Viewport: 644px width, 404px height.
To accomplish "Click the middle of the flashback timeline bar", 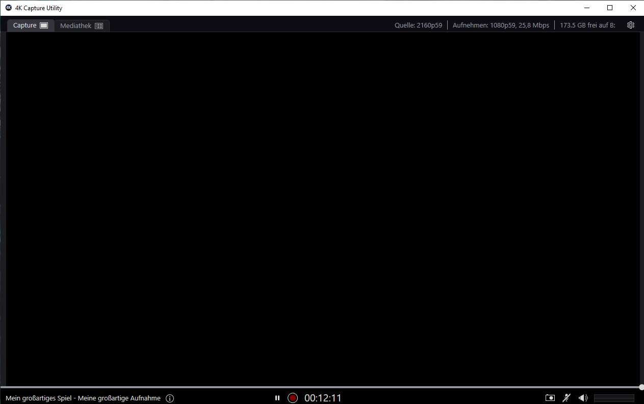I will tap(321, 387).
